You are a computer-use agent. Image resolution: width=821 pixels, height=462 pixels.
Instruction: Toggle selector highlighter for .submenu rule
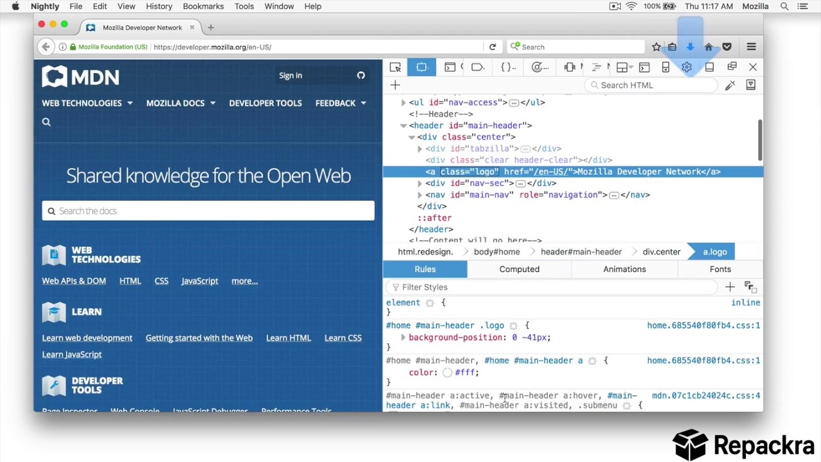coord(627,406)
